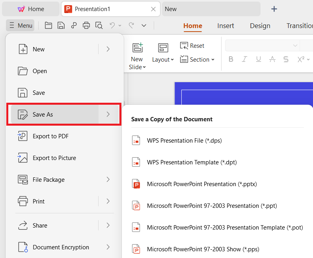Save as PowerPoint 97-2003 Presentation (*.ppt)

pos(218,206)
